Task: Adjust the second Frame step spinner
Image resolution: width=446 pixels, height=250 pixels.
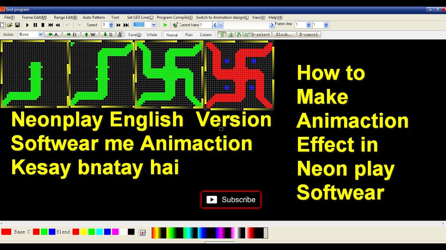Action: pos(326,25)
